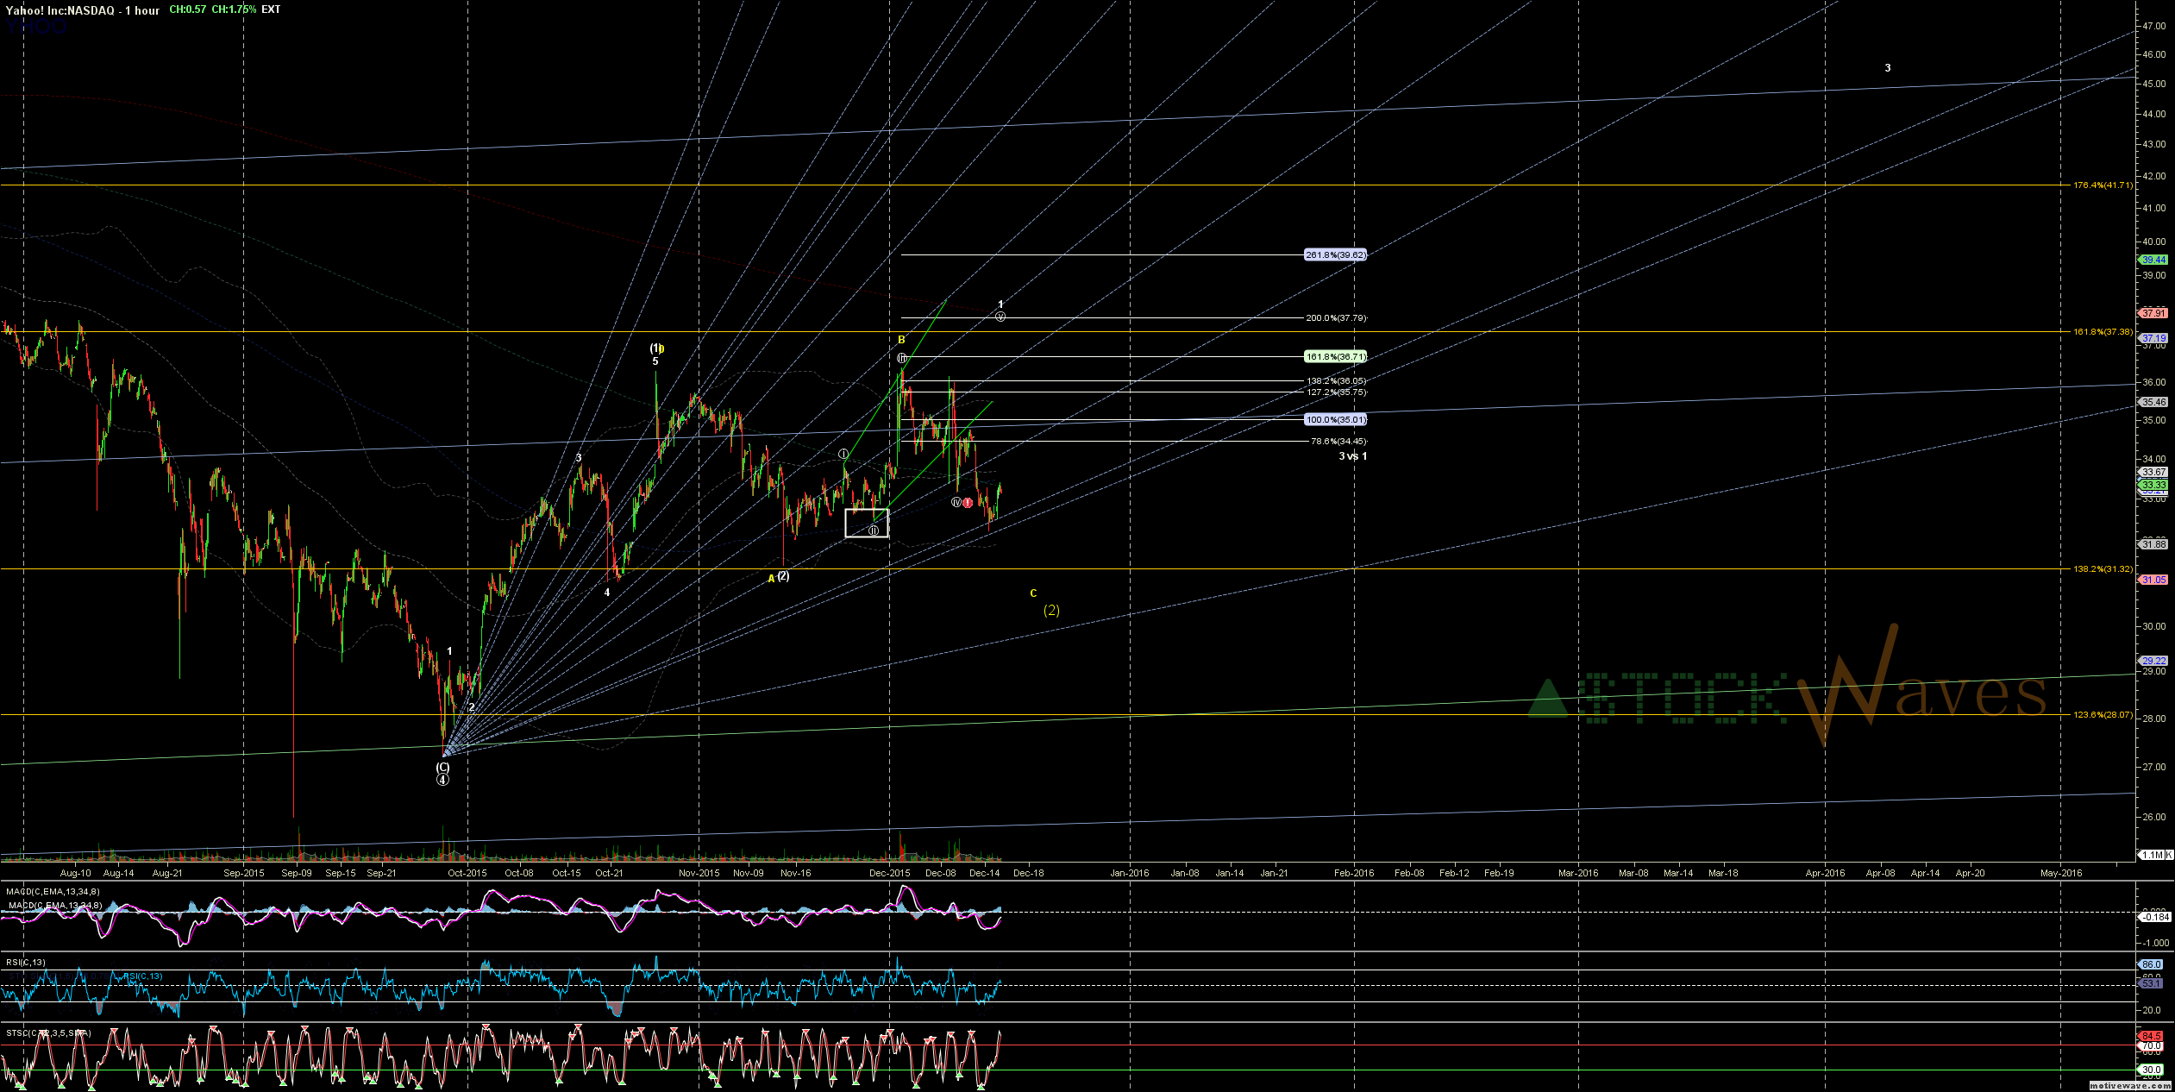The height and width of the screenshot is (1092, 2175).
Task: Click the 123.6%(28.07) orange level label
Action: 2103,715
